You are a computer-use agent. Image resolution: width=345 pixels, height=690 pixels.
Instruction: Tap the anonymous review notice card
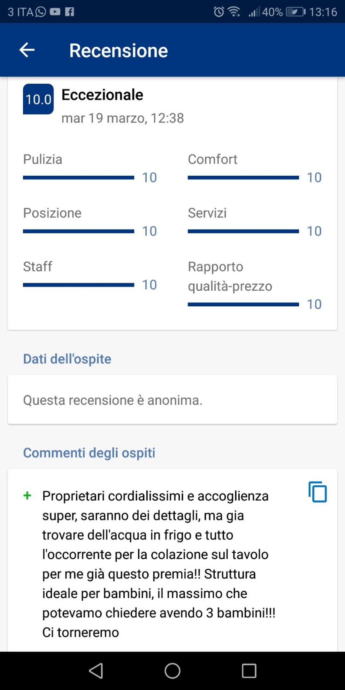click(172, 400)
